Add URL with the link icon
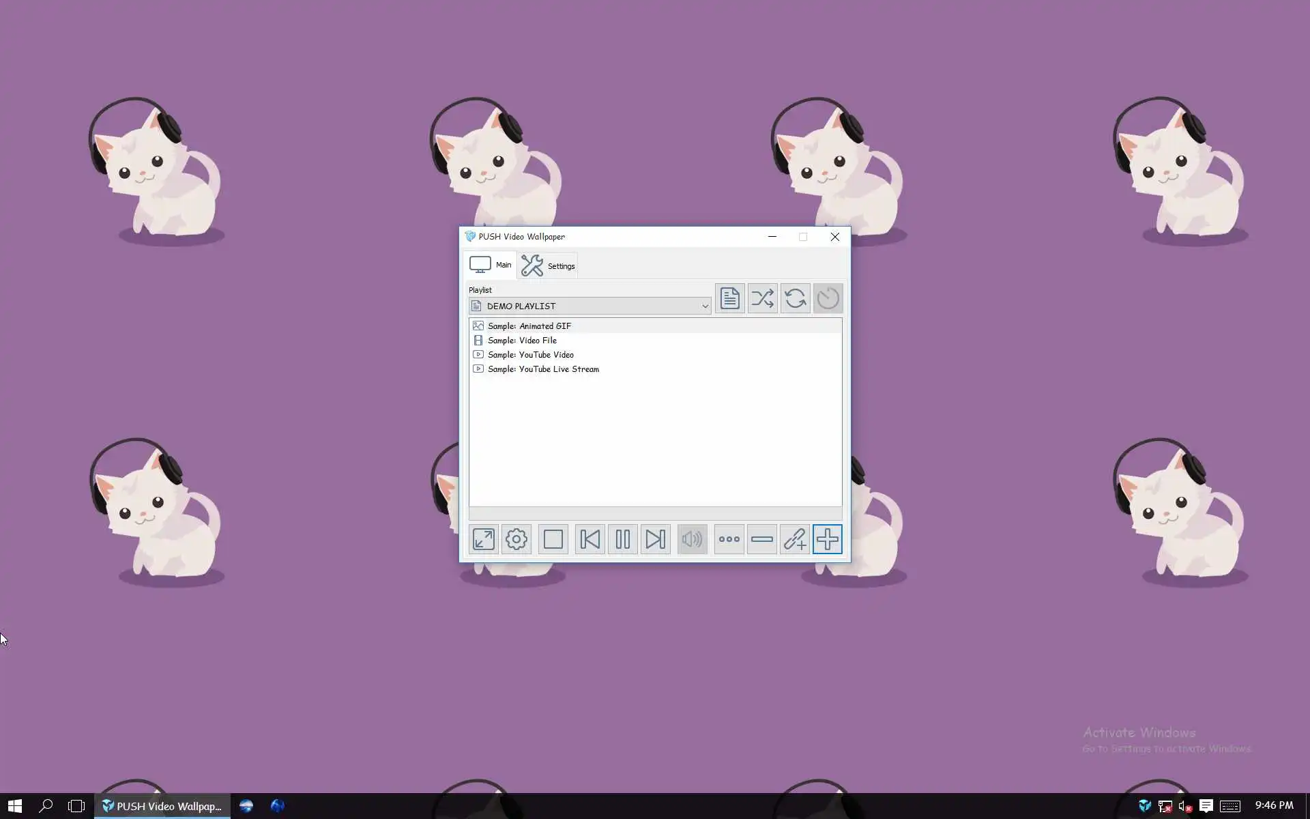Screen dimensions: 1310x819 tap(794, 539)
